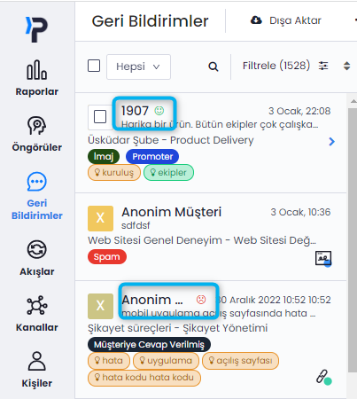The width and height of the screenshot is (357, 399).
Task: Select the hata kodu hata kodu tag
Action: click(144, 378)
